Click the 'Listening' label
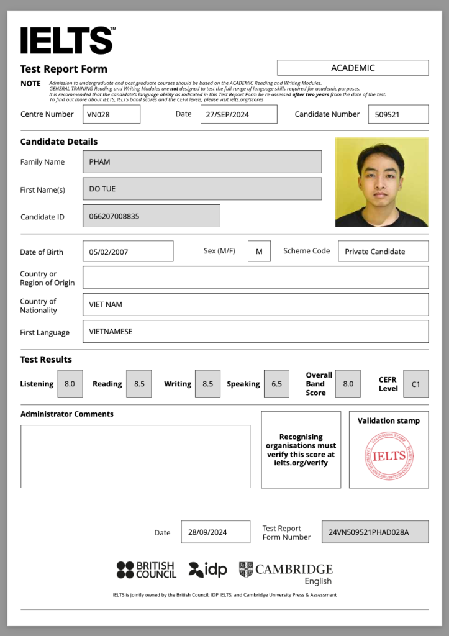The height and width of the screenshot is (636, 449). (x=37, y=384)
